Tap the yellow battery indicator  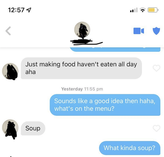(x=153, y=10)
